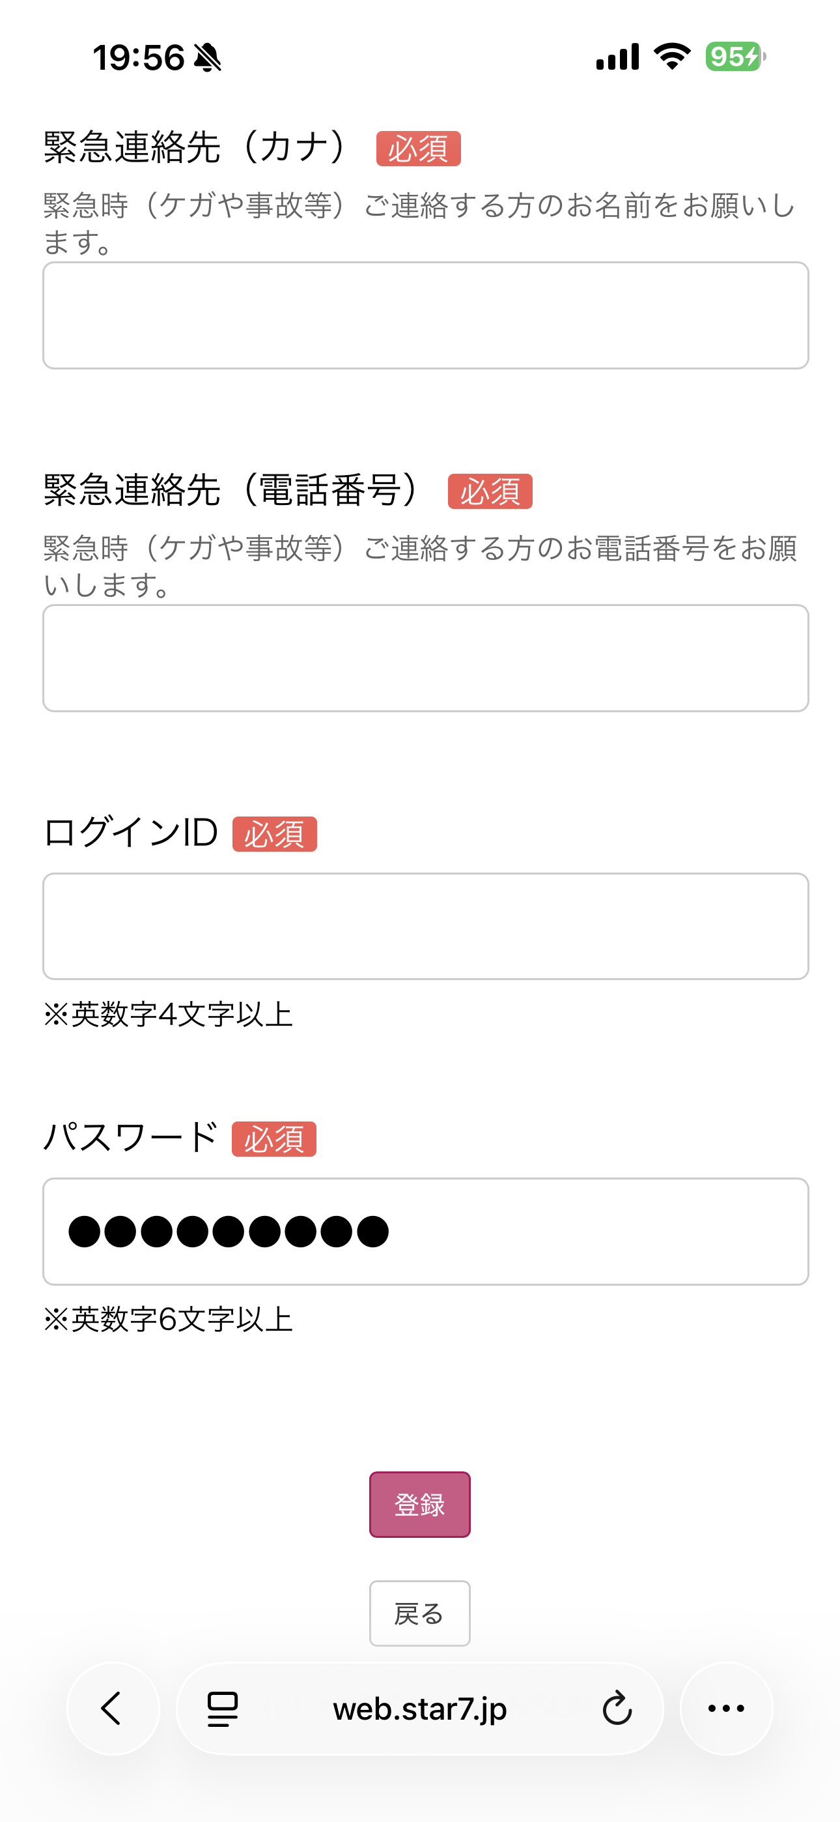This screenshot has height=1822, width=840.
Task: Focus the 緊急連絡先（電話番号） input field
Action: (x=426, y=658)
